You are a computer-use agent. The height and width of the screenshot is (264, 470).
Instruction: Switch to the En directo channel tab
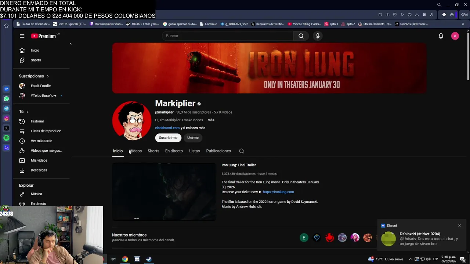tap(174, 151)
